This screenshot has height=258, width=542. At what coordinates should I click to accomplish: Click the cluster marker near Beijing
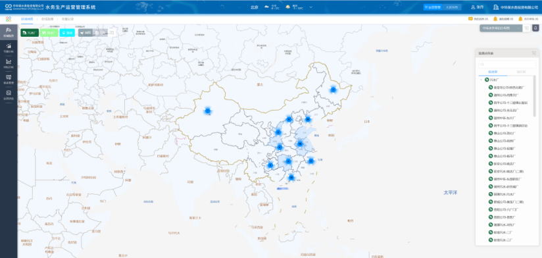(289, 120)
